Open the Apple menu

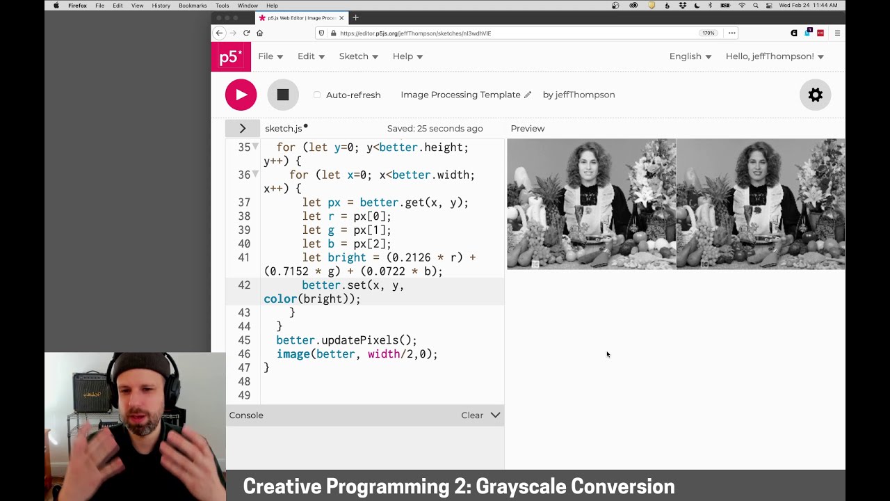pos(56,5)
